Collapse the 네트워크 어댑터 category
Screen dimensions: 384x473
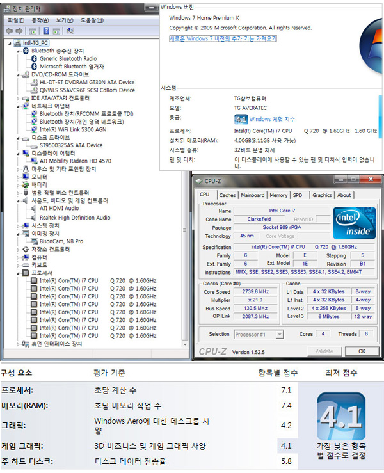pos(18,106)
